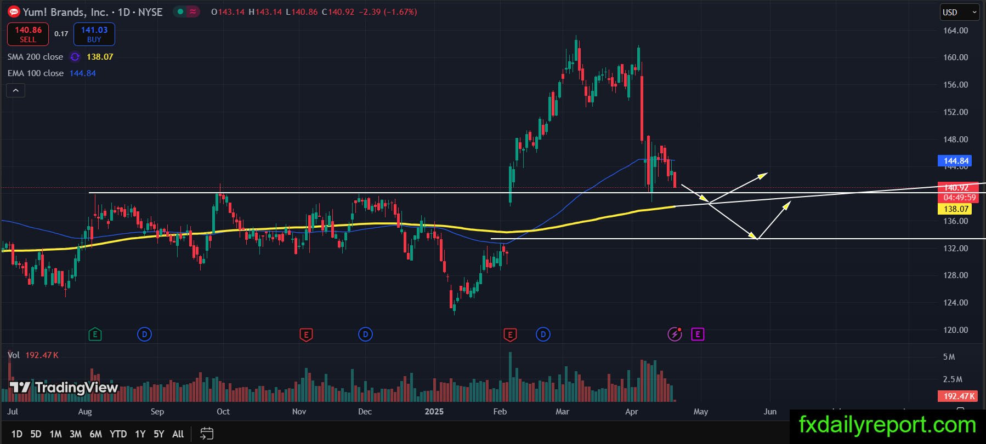Open green E earnings marker near August

pos(95,334)
